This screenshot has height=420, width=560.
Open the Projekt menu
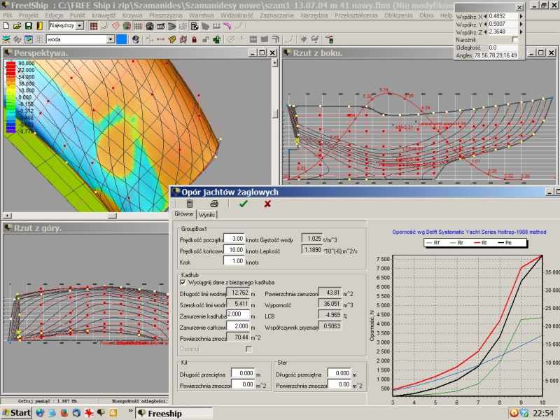point(29,15)
